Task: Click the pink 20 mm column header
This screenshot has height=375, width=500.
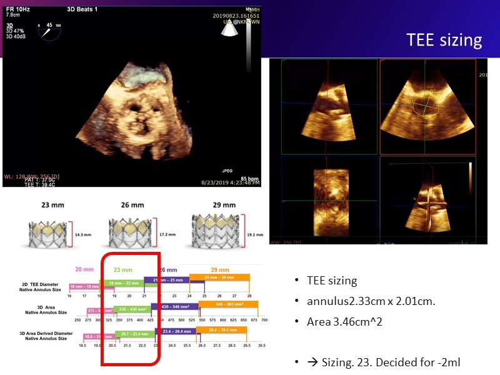Action: [x=83, y=270]
